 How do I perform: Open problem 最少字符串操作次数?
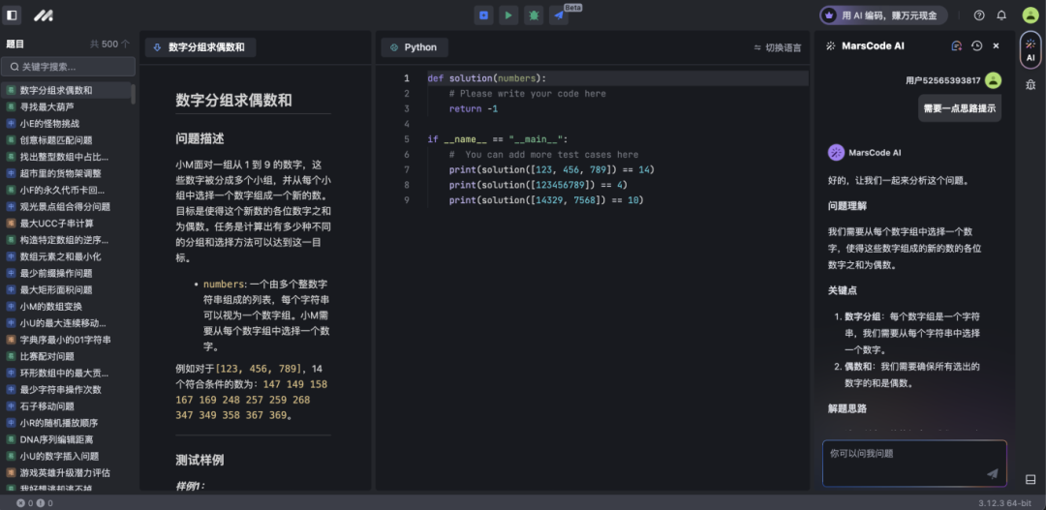(x=67, y=389)
